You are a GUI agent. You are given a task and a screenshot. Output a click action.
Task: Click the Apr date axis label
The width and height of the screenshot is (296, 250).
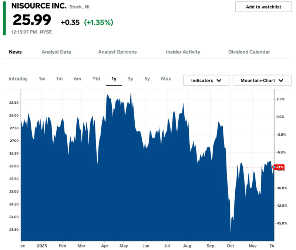pos(105,246)
